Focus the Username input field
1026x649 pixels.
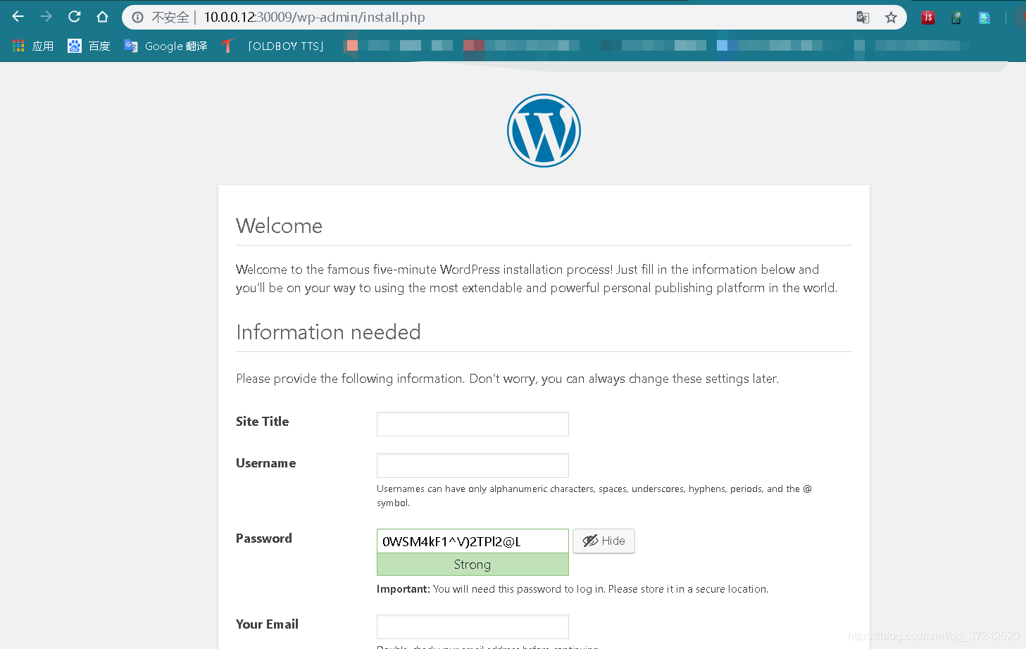473,465
